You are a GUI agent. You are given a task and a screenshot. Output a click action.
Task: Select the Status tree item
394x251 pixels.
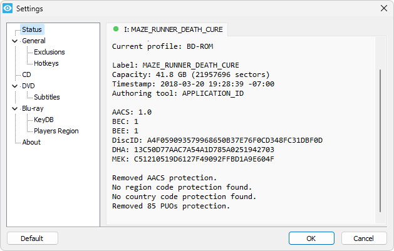click(x=32, y=29)
